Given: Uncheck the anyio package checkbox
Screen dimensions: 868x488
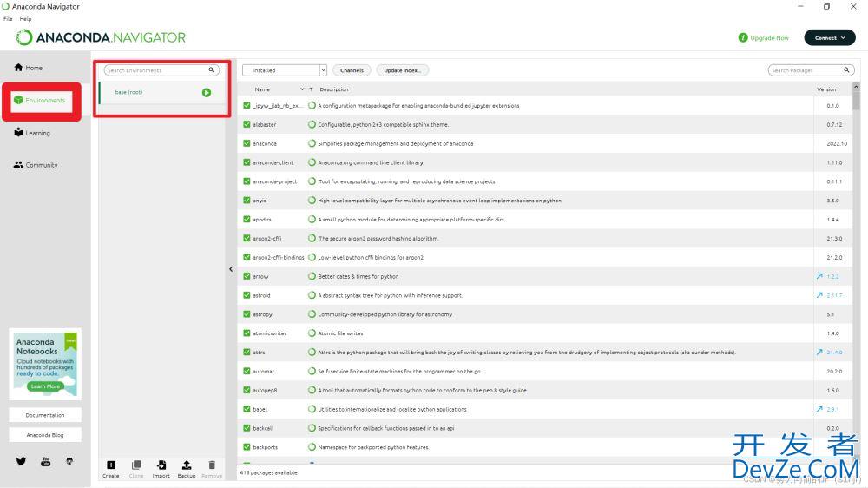Looking at the screenshot, I should coord(247,200).
